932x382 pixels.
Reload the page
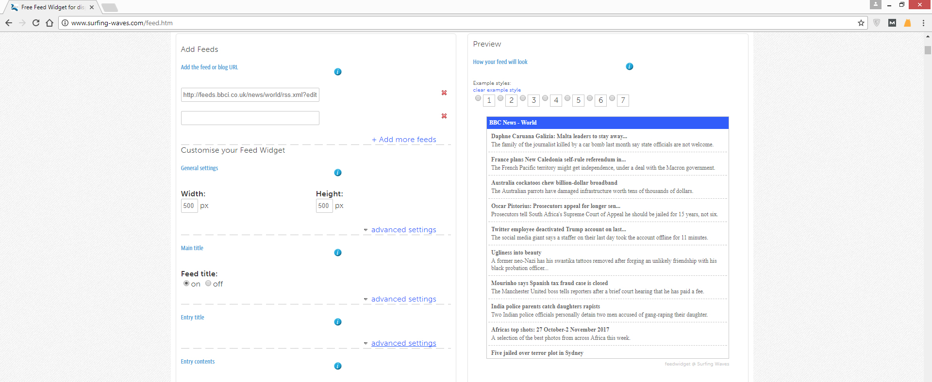(x=36, y=23)
